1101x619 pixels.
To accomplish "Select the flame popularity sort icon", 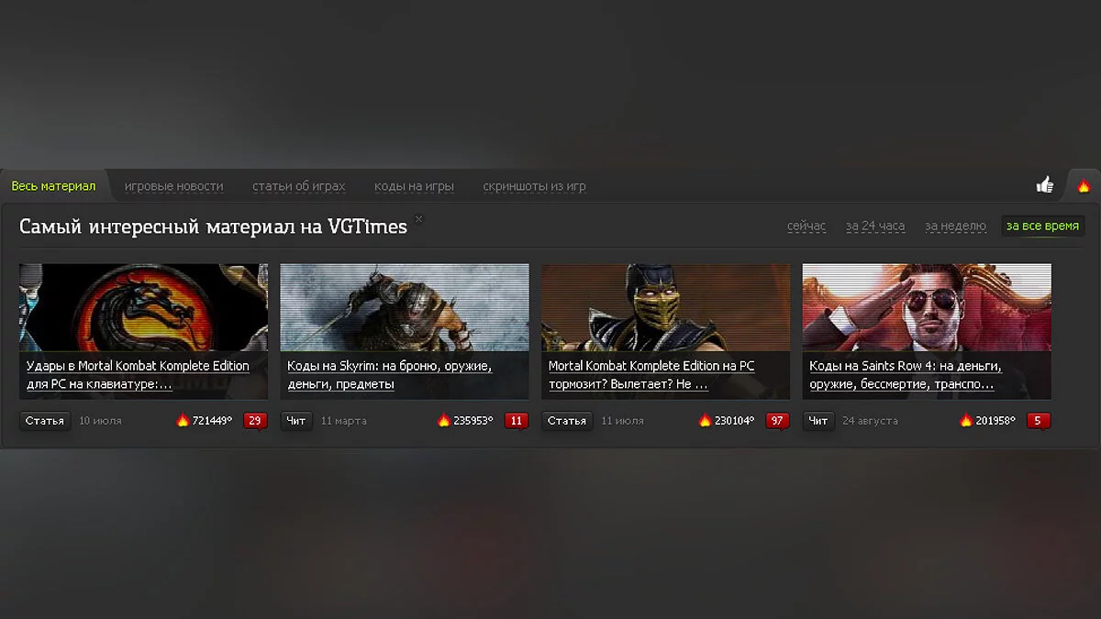I will click(x=1084, y=186).
